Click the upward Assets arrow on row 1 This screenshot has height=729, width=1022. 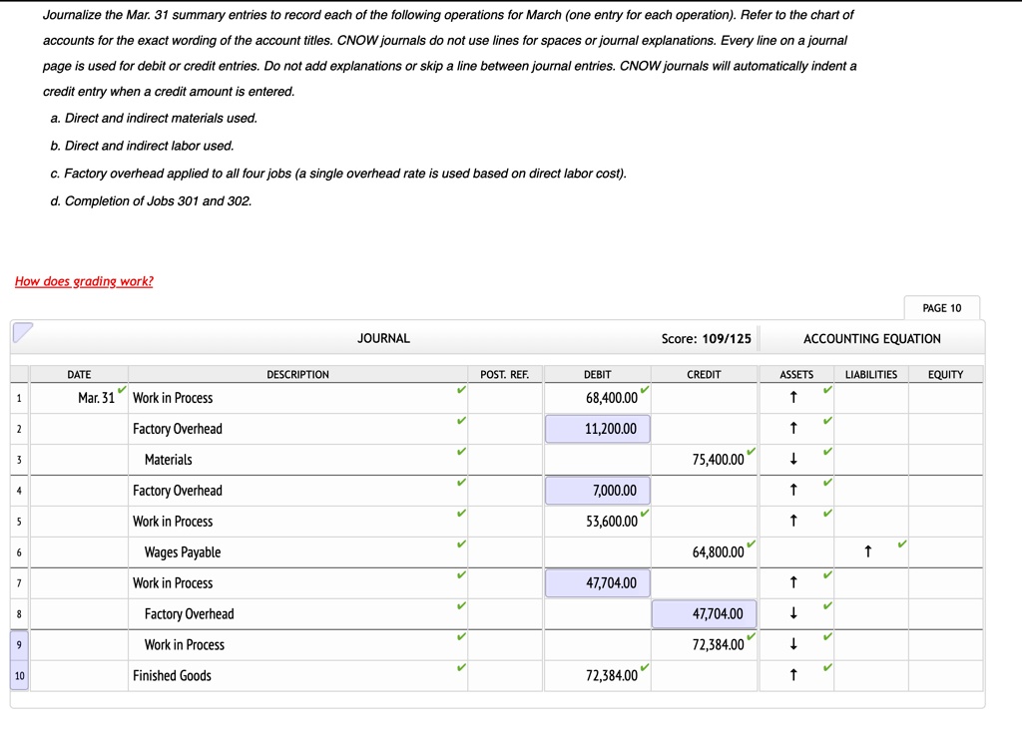point(795,398)
